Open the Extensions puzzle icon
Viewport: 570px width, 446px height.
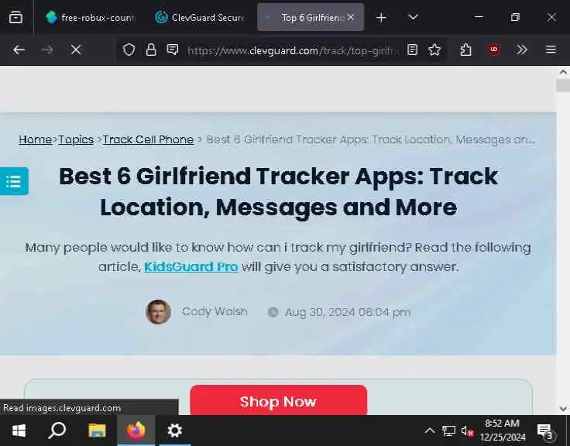[465, 50]
